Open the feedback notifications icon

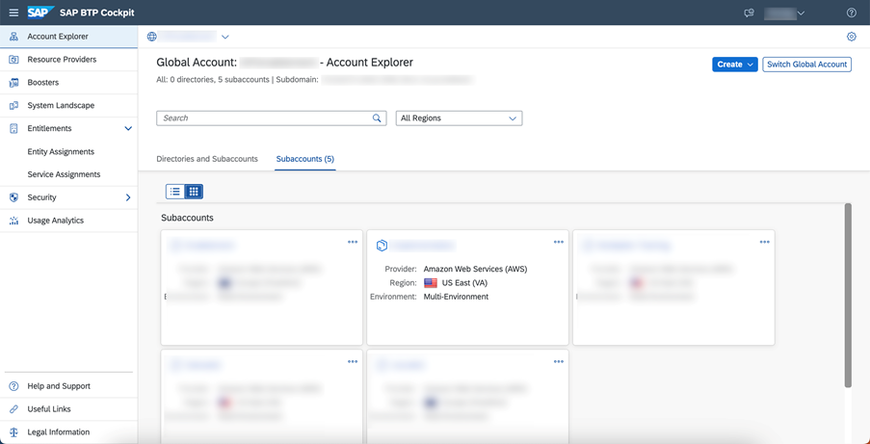pos(749,13)
